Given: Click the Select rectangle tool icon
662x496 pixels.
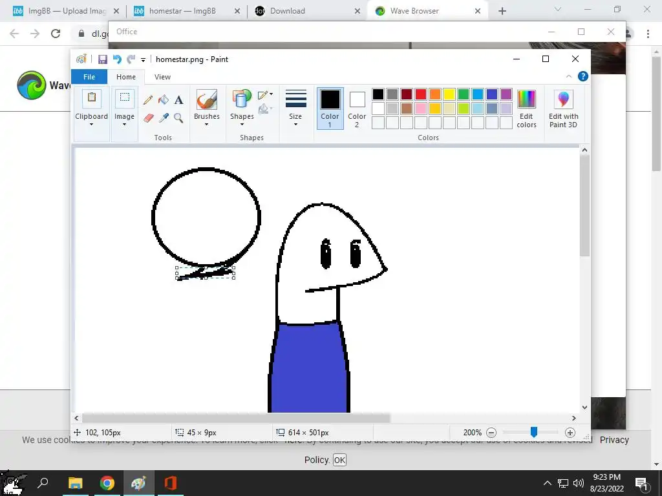Looking at the screenshot, I should pos(125,98).
